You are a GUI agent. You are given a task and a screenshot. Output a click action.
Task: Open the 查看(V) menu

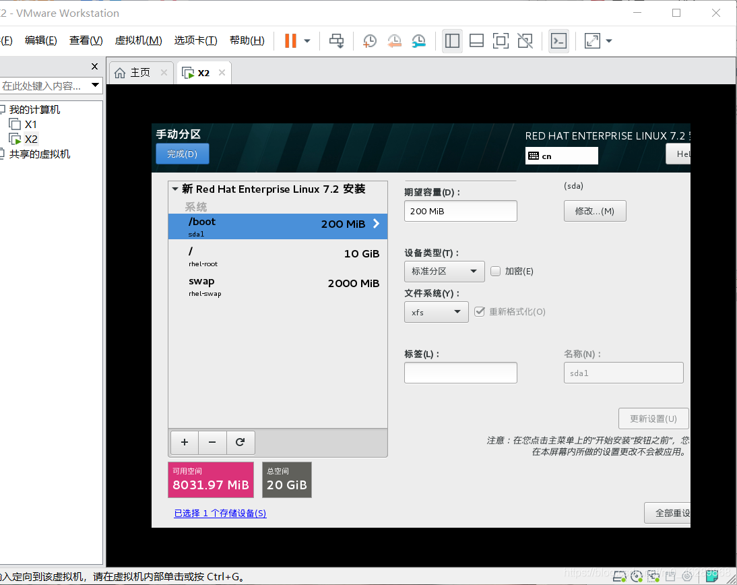pyautogui.click(x=86, y=40)
